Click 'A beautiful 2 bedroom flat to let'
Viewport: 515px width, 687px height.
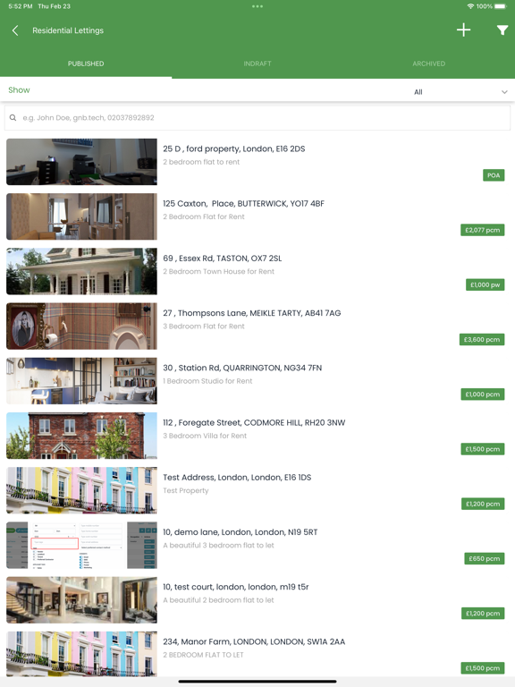tap(218, 600)
